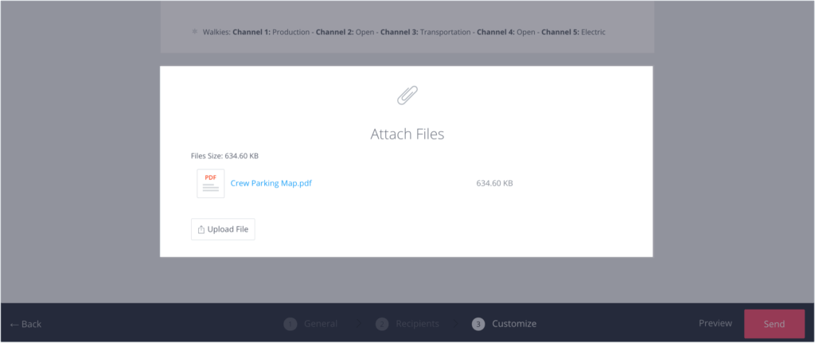815x343 pixels.
Task: Open the Preview of the call sheet
Action: pos(715,323)
